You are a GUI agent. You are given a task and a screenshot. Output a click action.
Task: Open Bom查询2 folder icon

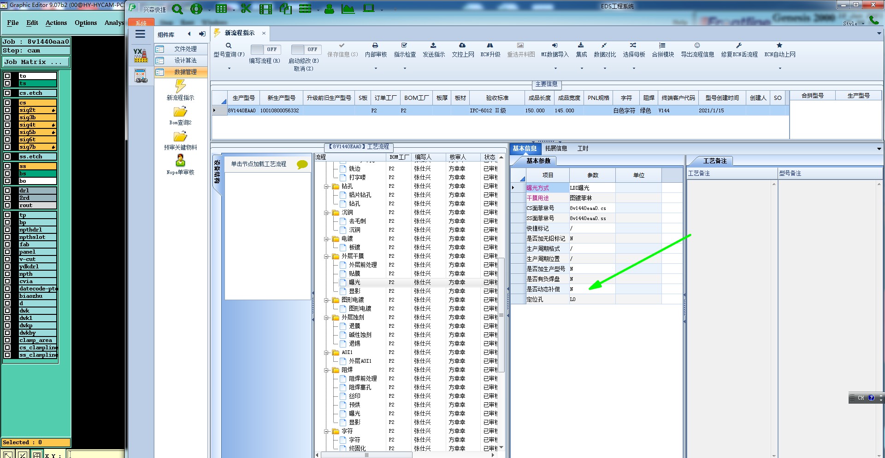[x=180, y=112]
